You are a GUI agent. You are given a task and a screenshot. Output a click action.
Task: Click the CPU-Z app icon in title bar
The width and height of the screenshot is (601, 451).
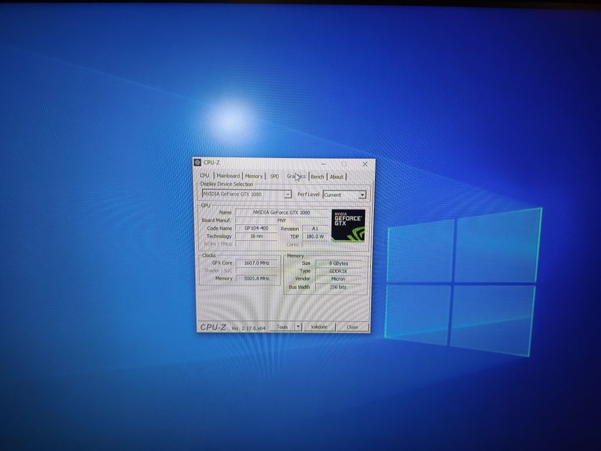pos(197,162)
